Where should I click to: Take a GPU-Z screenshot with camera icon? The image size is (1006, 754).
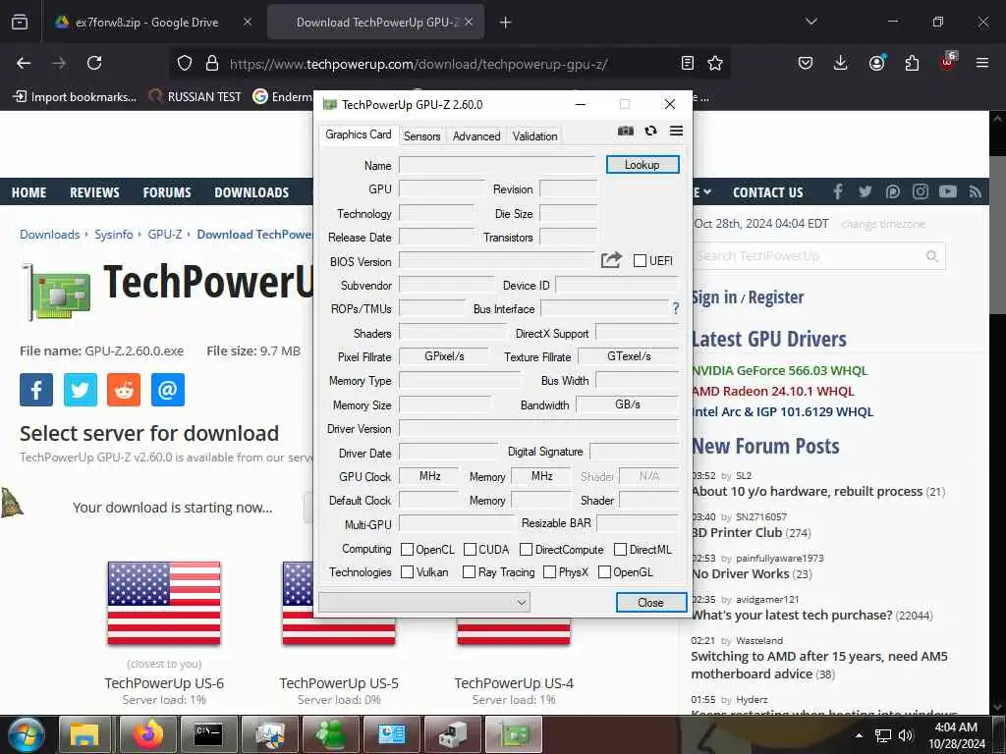(x=626, y=131)
